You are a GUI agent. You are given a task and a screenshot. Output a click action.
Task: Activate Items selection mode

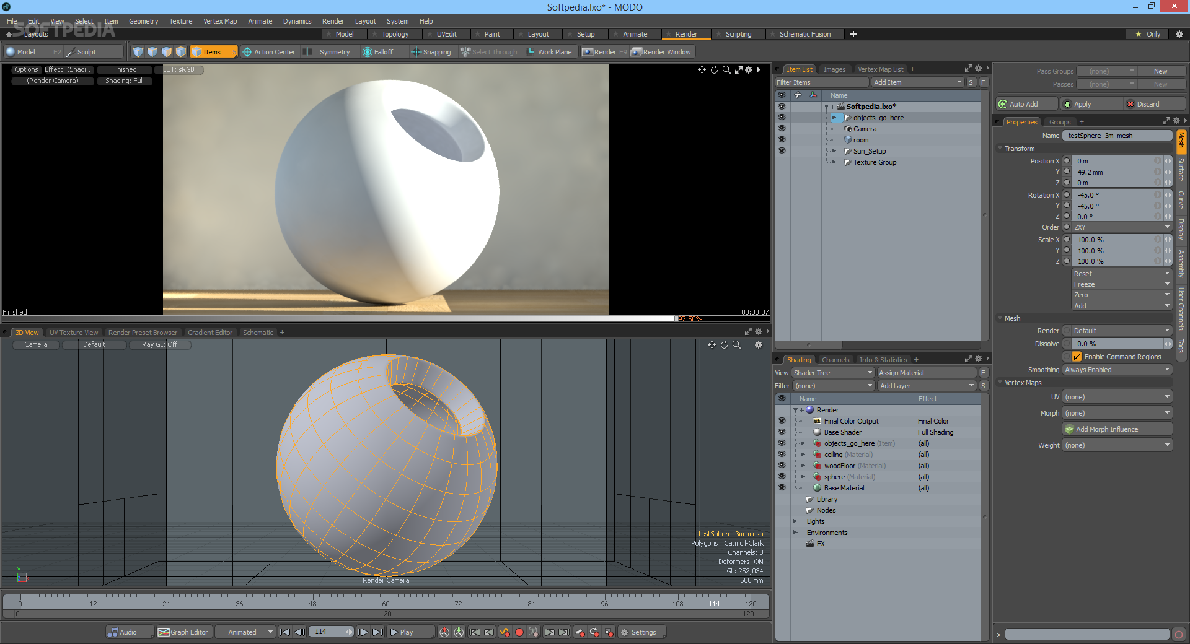coord(213,52)
